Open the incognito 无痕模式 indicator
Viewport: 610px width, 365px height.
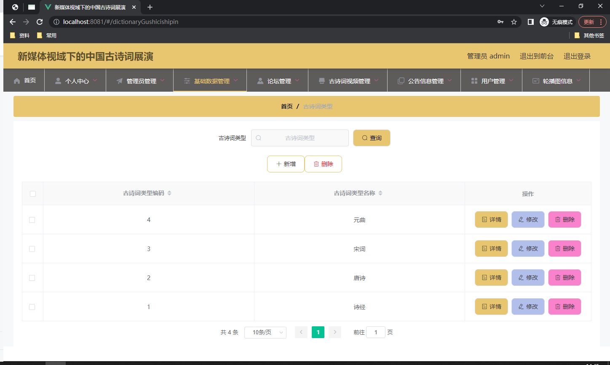pos(556,22)
